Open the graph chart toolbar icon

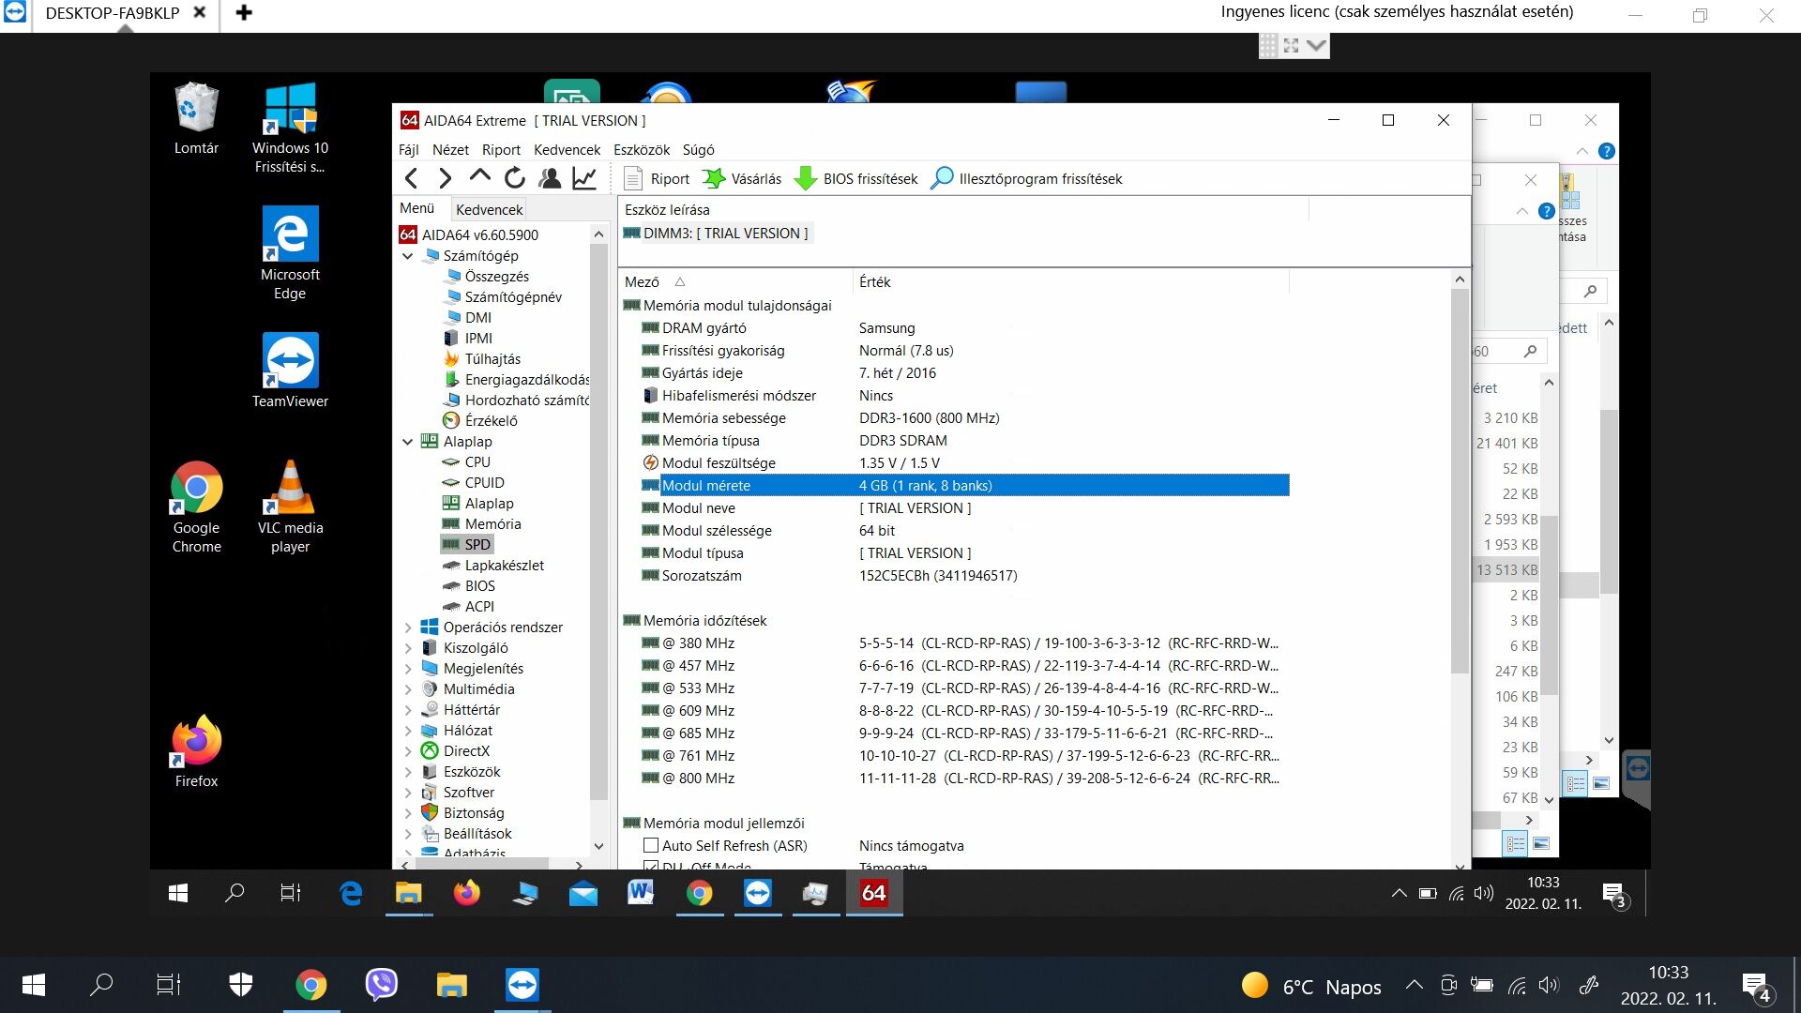point(584,178)
